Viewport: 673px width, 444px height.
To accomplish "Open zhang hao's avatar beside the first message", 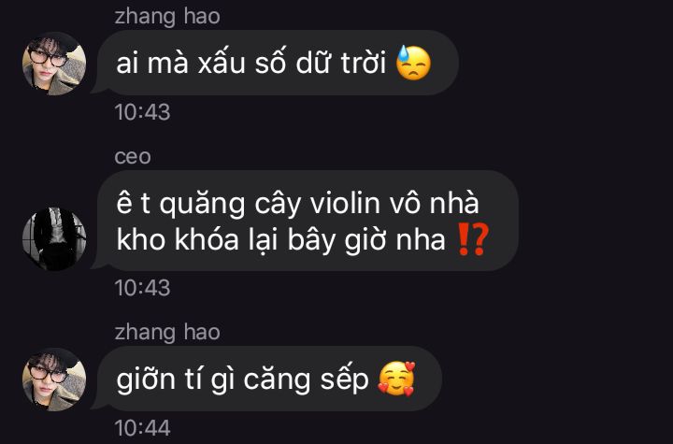I will pos(54,64).
